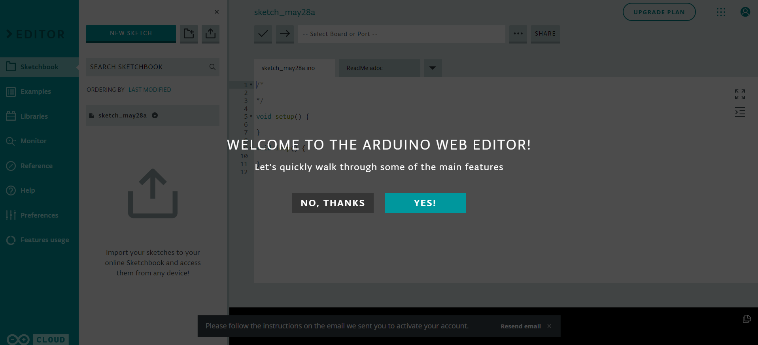Screen dimensions: 758x345
Task: Click the YES! button to start tour
Action: 425,203
